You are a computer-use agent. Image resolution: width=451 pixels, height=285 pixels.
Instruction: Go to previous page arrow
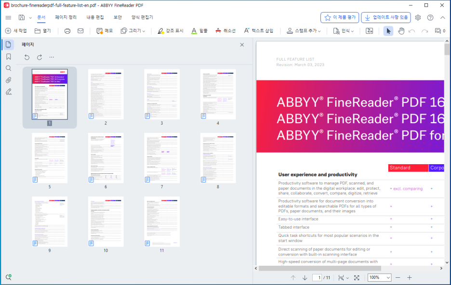pos(293,277)
